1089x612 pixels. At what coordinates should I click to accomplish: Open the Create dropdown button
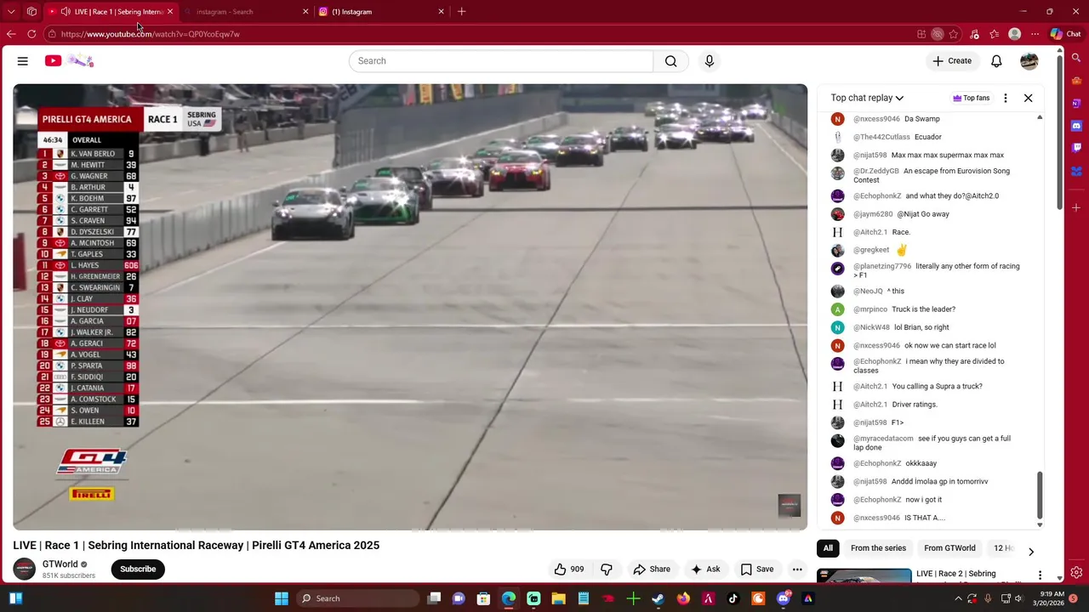[x=951, y=61]
